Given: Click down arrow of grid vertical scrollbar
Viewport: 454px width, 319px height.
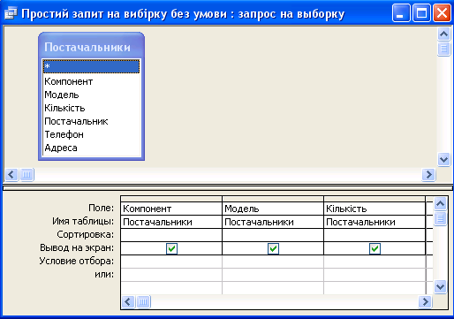Looking at the screenshot, I should 440,286.
